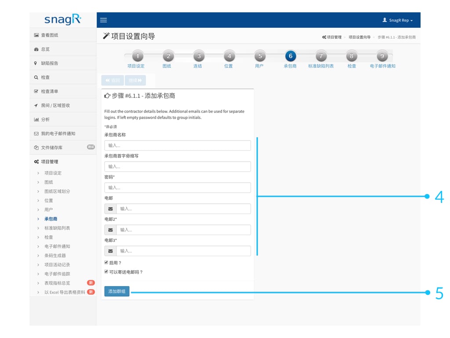450x338 pixels.
Task: Select 以 Excel 导出表格资料 in sidebar
Action: point(65,292)
